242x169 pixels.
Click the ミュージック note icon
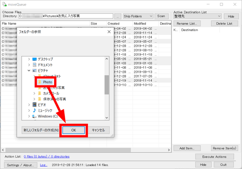click(35, 110)
